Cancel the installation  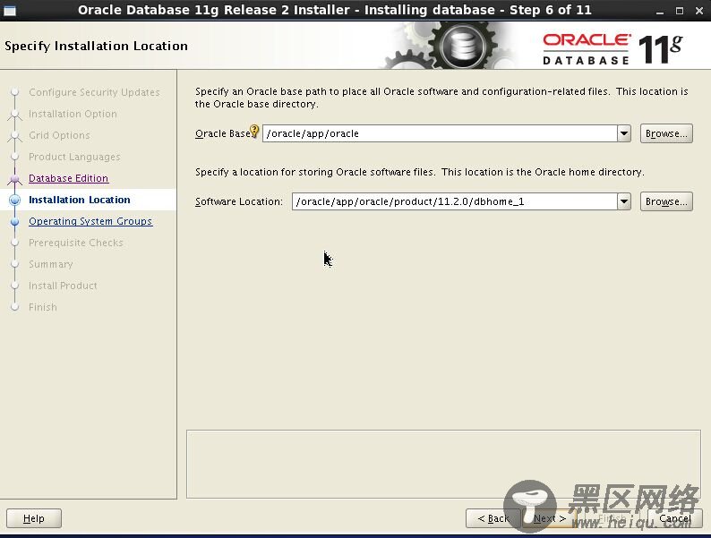pyautogui.click(x=674, y=518)
